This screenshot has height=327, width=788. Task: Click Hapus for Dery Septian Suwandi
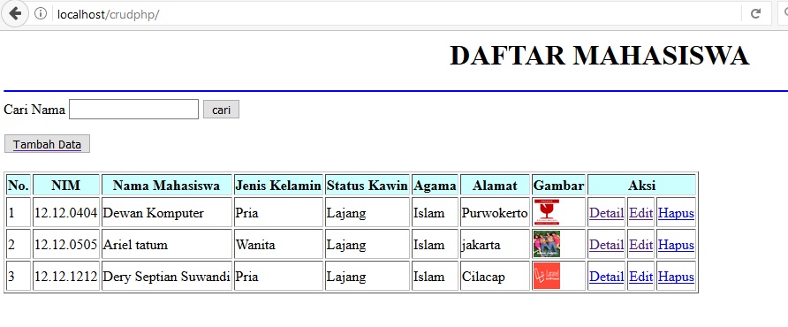676,277
